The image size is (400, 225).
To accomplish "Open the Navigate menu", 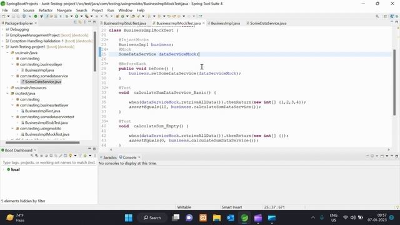I will pos(64,10).
